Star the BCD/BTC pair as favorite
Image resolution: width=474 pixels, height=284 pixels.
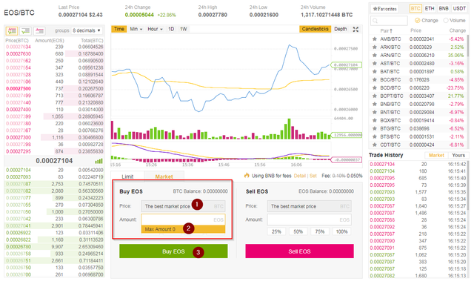[x=375, y=87]
